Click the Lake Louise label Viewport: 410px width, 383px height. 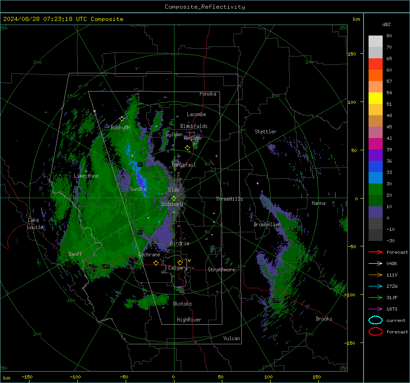click(36, 224)
